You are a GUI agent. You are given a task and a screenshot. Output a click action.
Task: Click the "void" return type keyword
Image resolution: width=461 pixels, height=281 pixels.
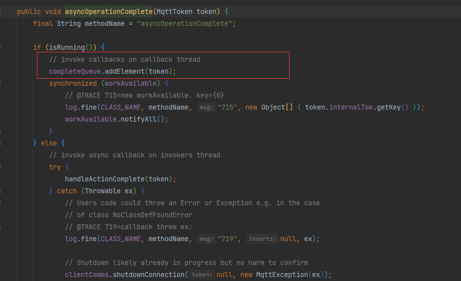click(x=53, y=12)
